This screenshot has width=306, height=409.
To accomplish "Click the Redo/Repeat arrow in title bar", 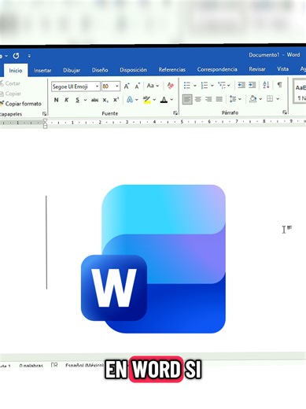I will tap(16, 56).
